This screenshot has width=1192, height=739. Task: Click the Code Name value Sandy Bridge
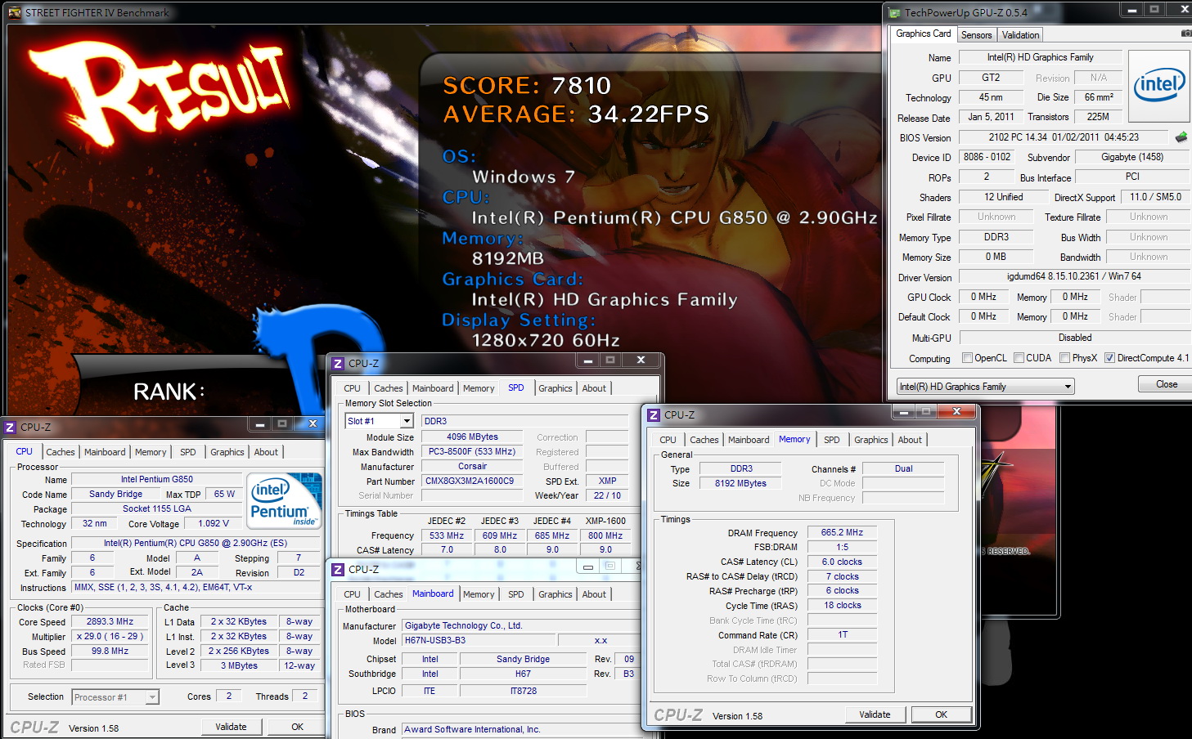coord(115,494)
